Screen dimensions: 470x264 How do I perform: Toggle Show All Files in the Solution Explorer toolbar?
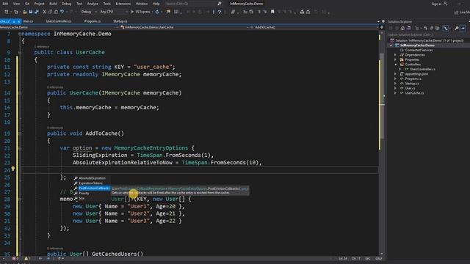coord(438,28)
